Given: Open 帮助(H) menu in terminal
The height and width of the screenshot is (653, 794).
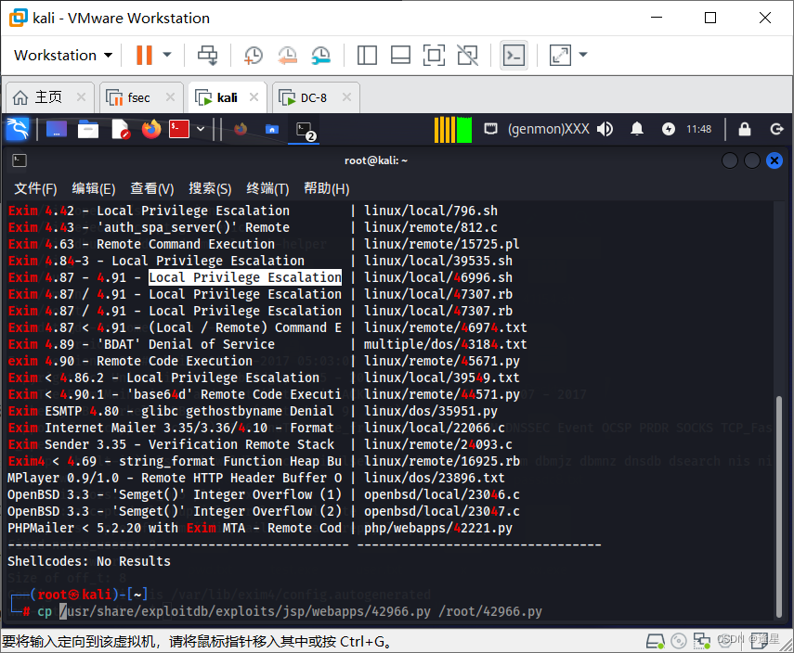Looking at the screenshot, I should [x=326, y=188].
